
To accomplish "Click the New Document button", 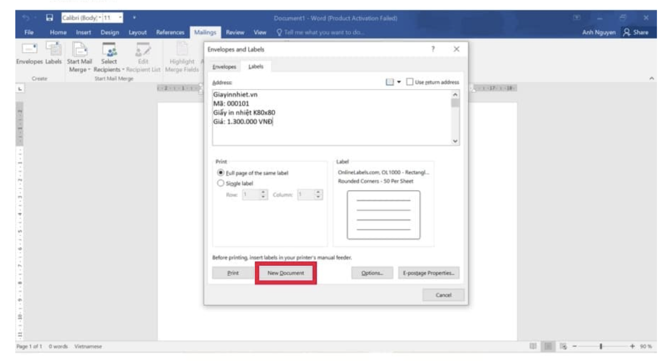I will tap(286, 273).
